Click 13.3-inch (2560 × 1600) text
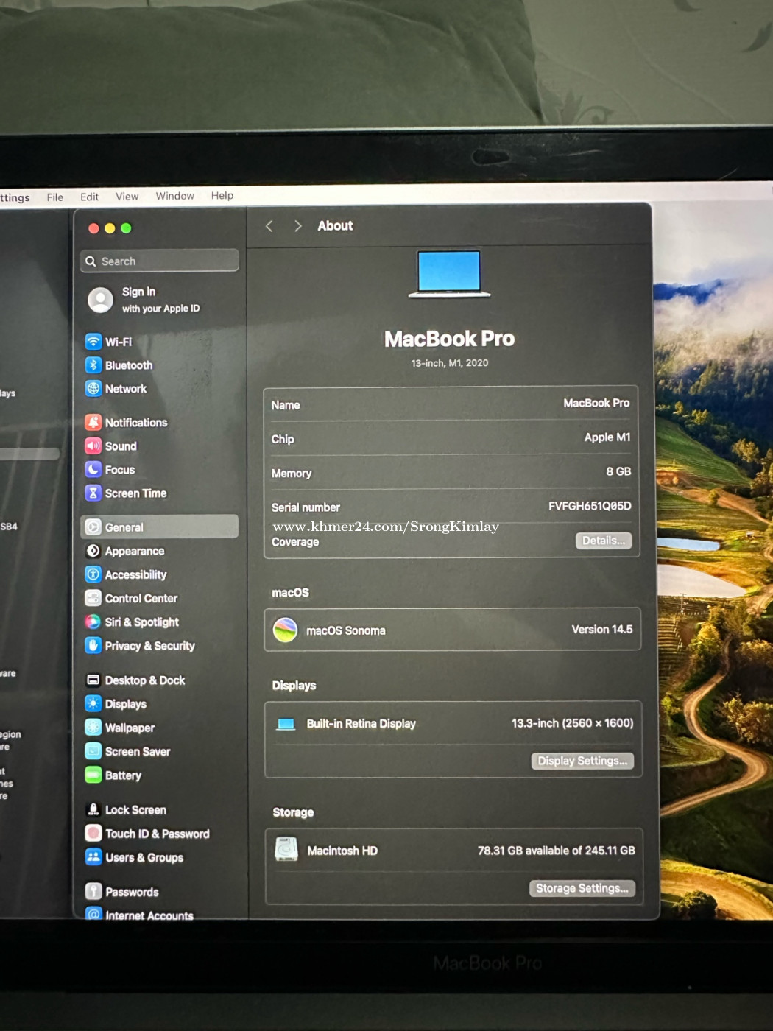This screenshot has width=773, height=1031. click(573, 723)
